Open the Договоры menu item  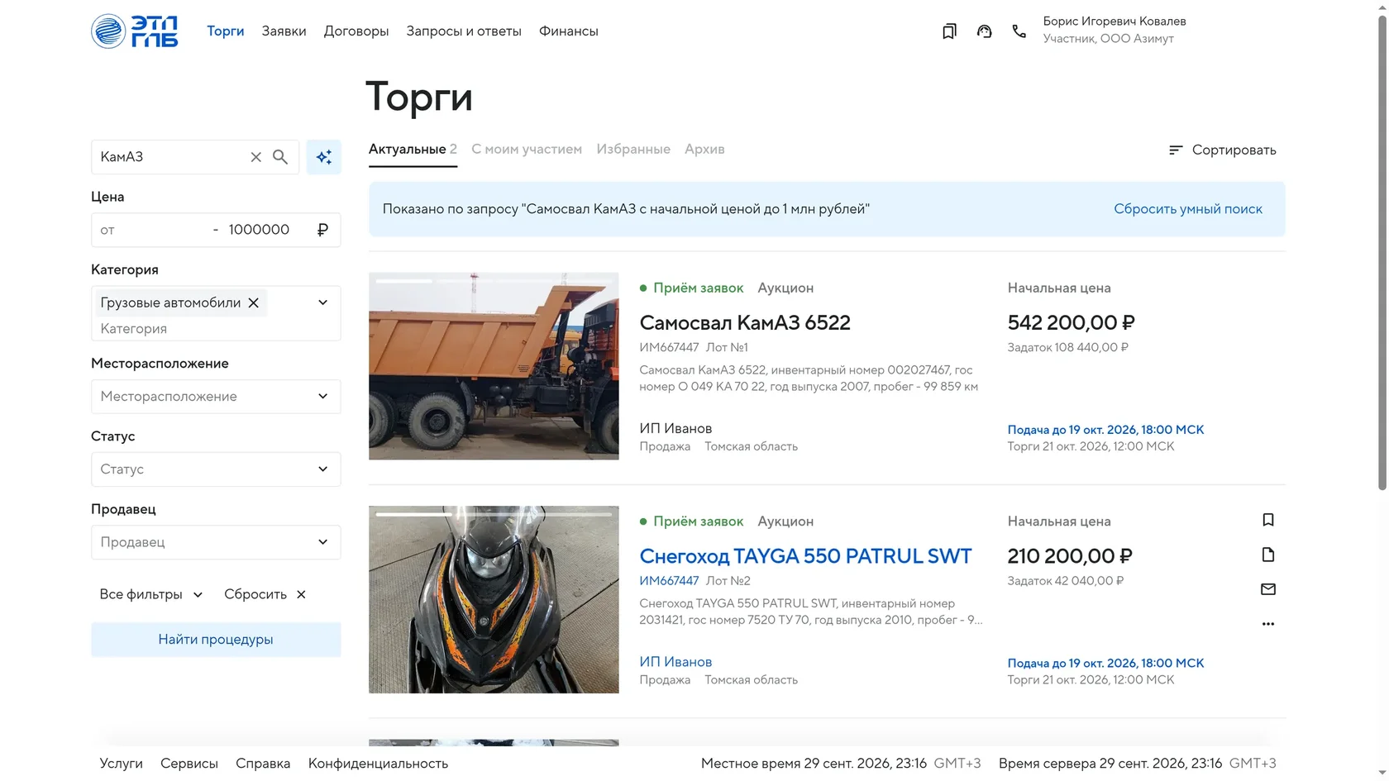356,31
